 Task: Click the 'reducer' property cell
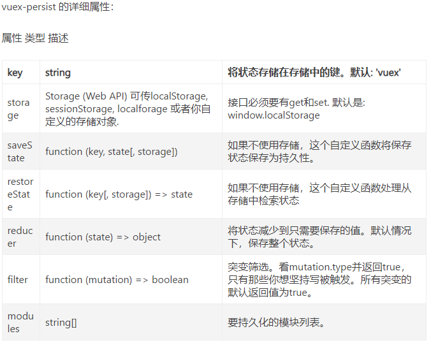pyautogui.click(x=20, y=237)
